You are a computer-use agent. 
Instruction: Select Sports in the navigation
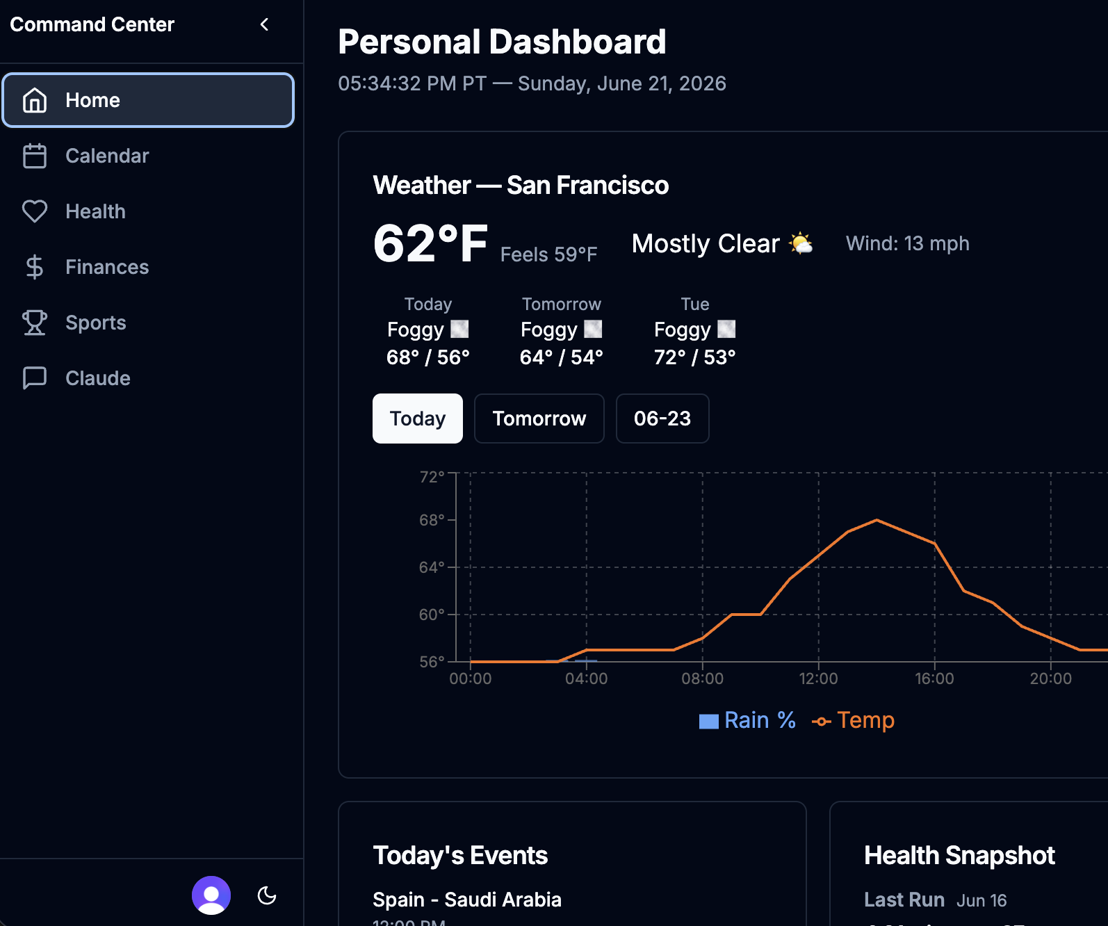coord(148,323)
